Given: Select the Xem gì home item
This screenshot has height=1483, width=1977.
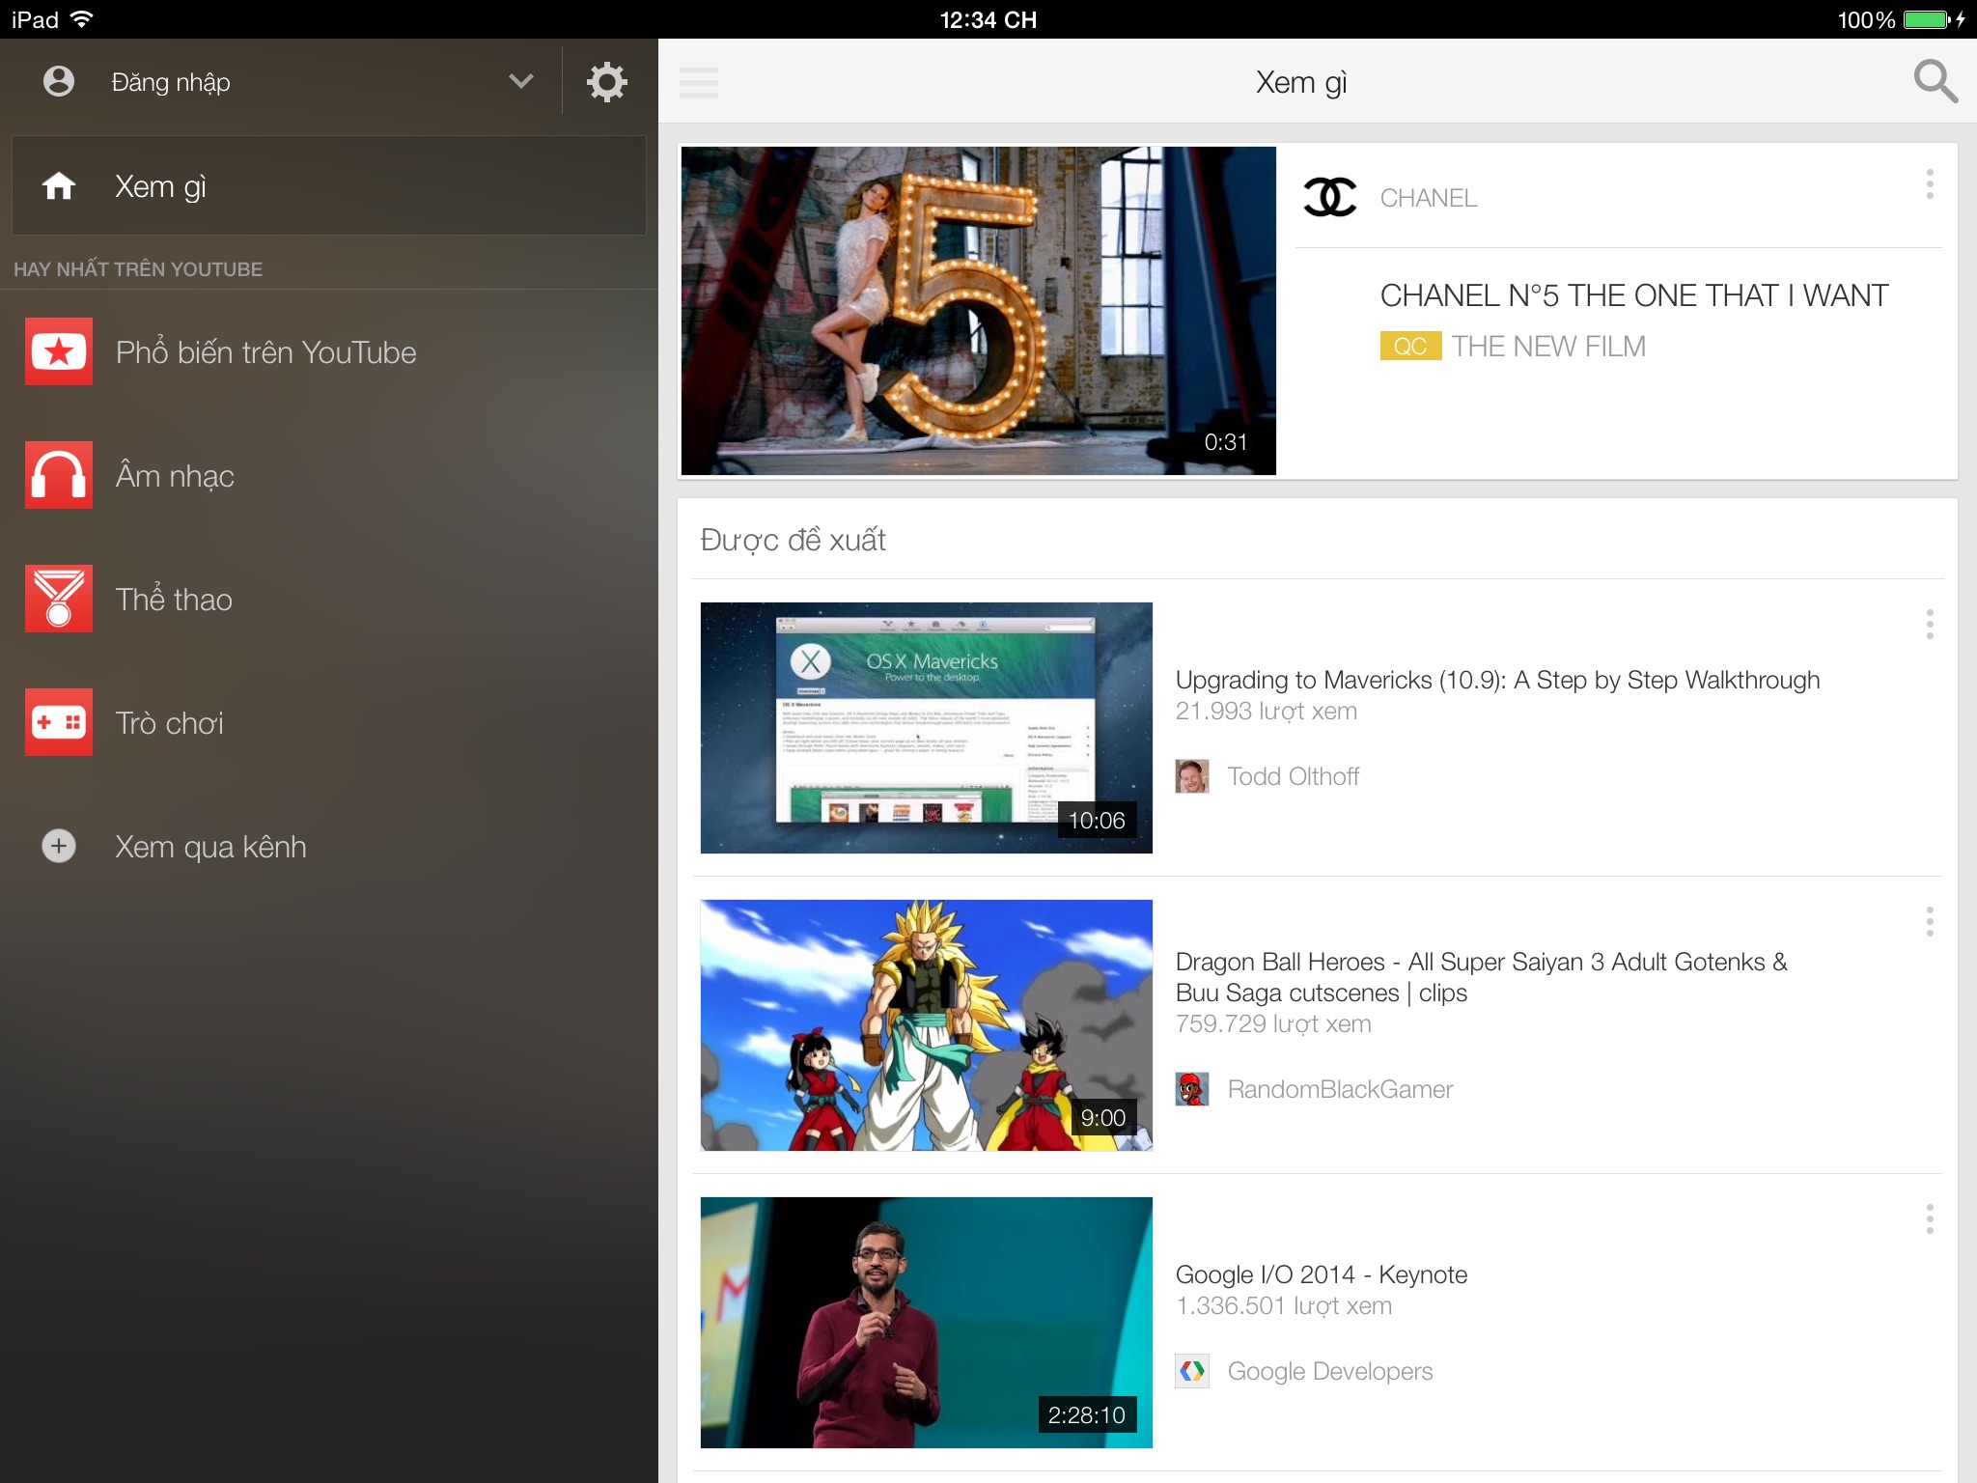Looking at the screenshot, I should (329, 185).
